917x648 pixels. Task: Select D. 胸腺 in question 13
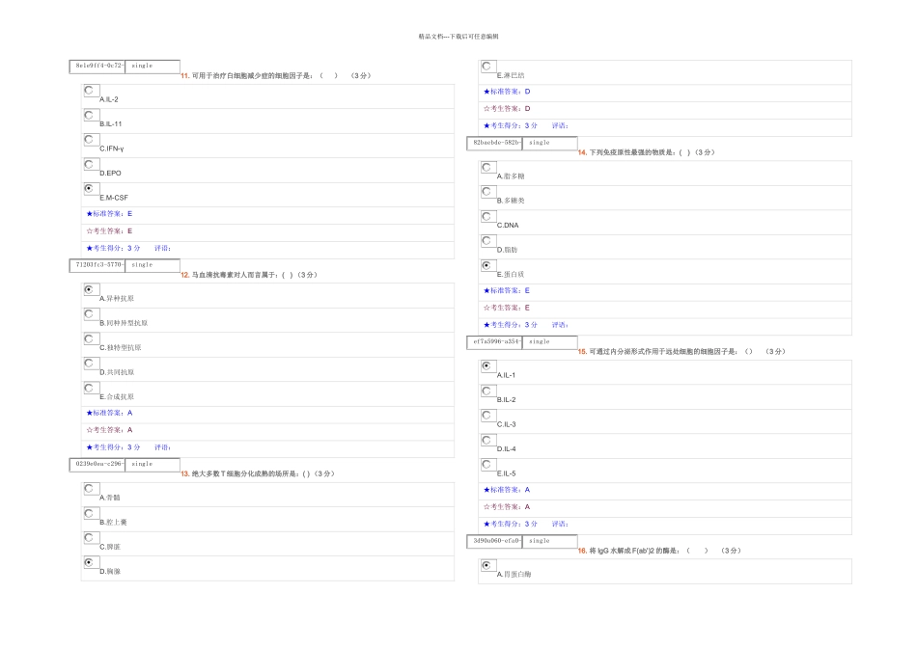tap(89, 562)
